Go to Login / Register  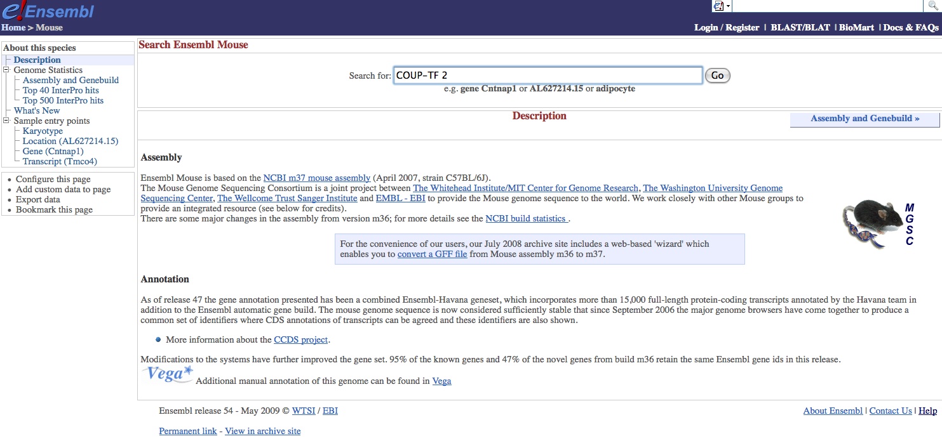pos(727,27)
